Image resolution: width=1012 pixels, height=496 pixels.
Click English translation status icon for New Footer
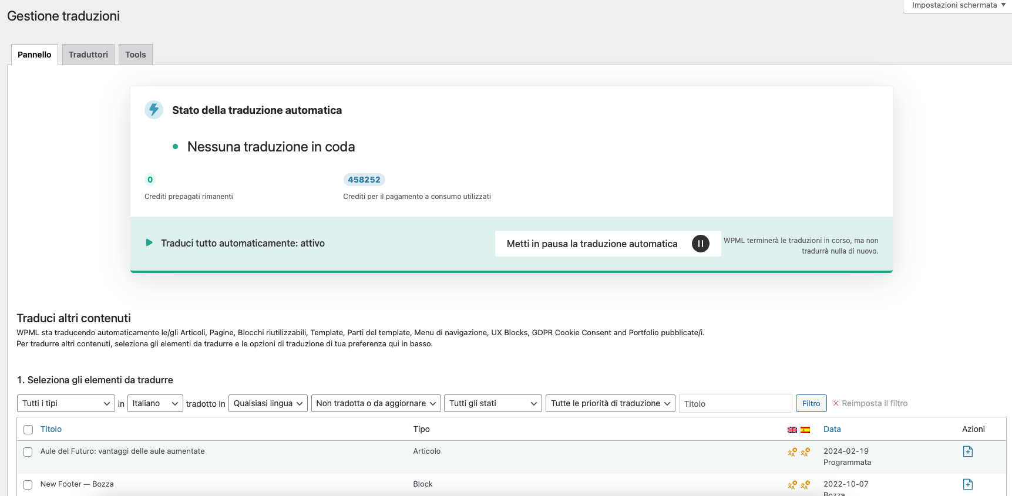[x=792, y=485]
